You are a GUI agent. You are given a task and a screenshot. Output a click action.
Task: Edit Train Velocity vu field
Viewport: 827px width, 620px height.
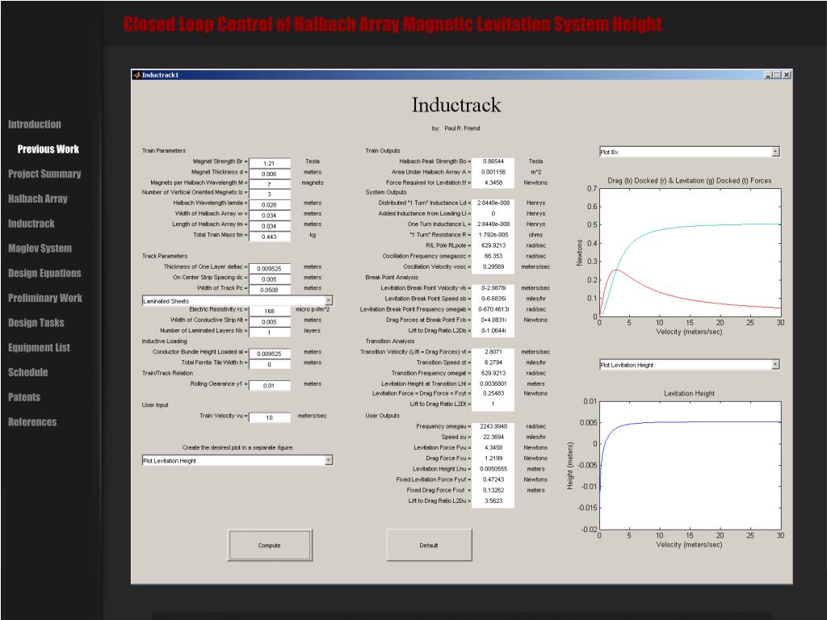[x=270, y=417]
